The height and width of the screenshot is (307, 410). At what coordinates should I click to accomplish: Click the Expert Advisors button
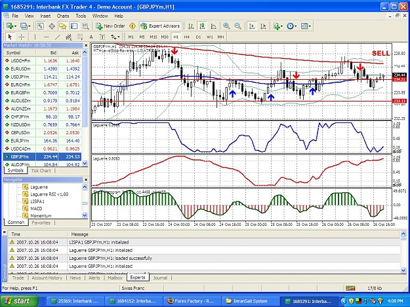tap(160, 26)
